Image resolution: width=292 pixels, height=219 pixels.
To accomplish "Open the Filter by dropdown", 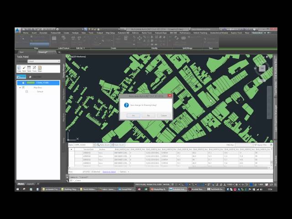I will [x=245, y=145].
